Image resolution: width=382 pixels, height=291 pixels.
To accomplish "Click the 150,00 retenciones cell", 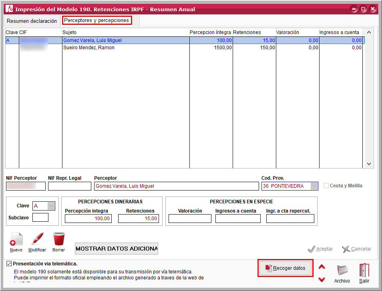I will click(254, 48).
